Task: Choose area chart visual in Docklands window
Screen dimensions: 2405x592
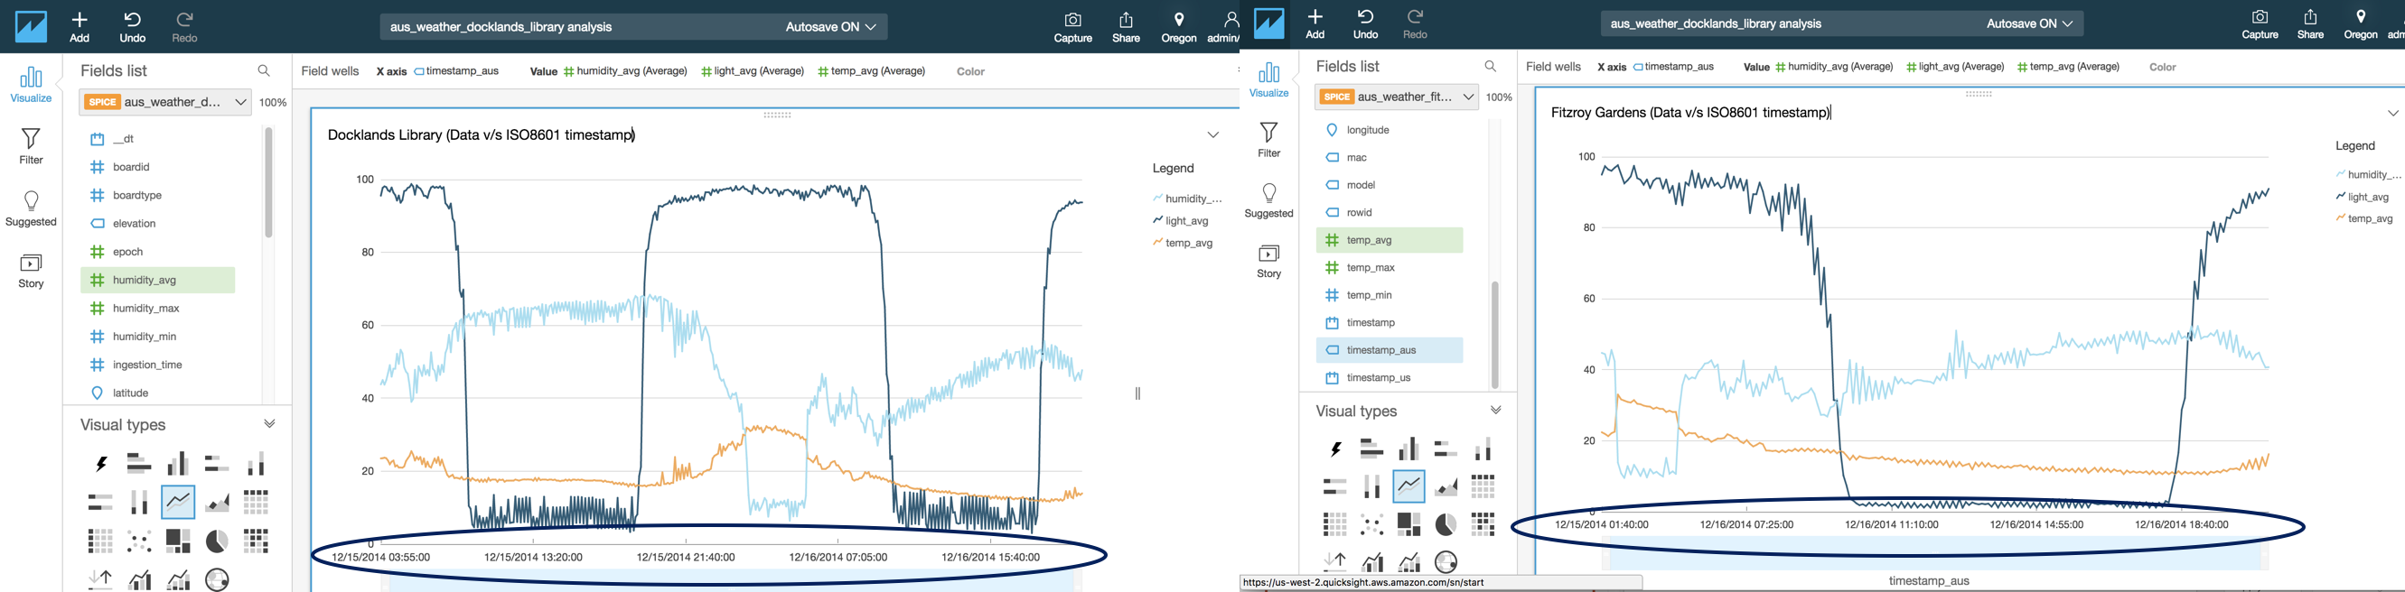Action: click(218, 502)
